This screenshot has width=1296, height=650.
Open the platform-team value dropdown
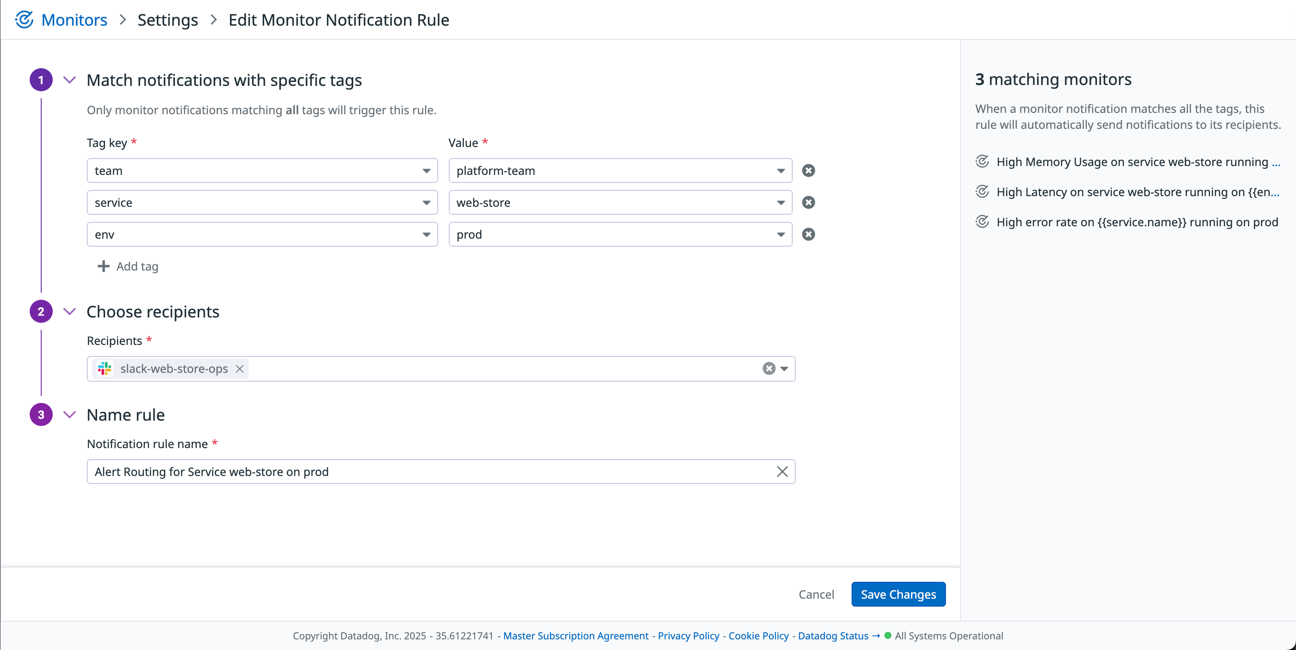(x=780, y=171)
